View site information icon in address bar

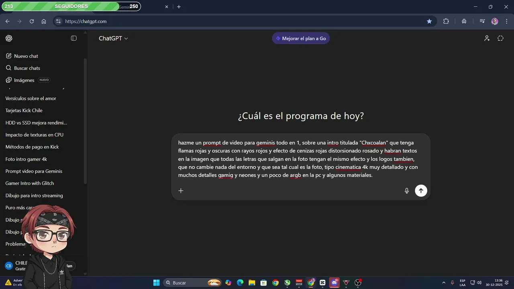coord(59,21)
